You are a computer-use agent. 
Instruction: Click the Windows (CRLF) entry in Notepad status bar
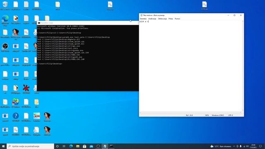[x=218, y=115]
